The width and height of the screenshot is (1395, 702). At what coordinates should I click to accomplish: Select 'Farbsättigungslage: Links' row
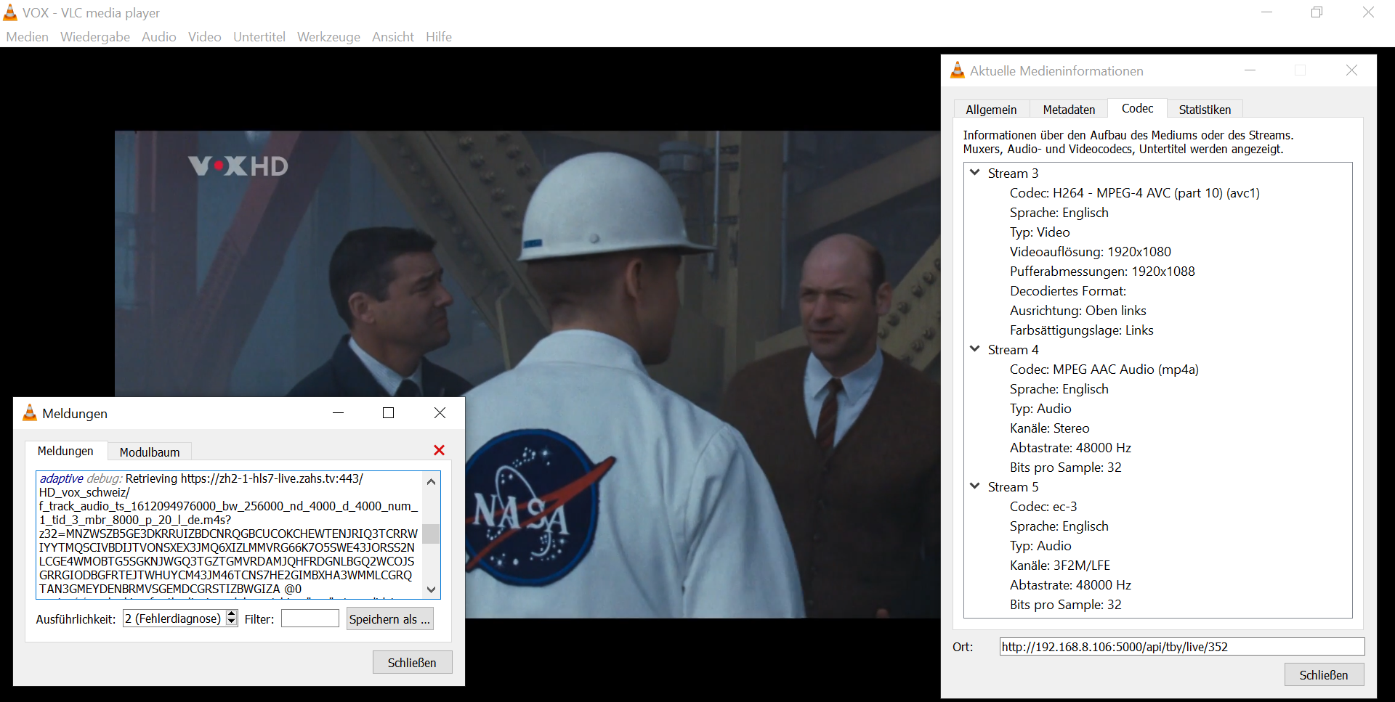point(1081,330)
